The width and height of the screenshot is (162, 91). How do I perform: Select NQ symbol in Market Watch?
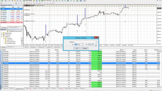coord(12,9)
